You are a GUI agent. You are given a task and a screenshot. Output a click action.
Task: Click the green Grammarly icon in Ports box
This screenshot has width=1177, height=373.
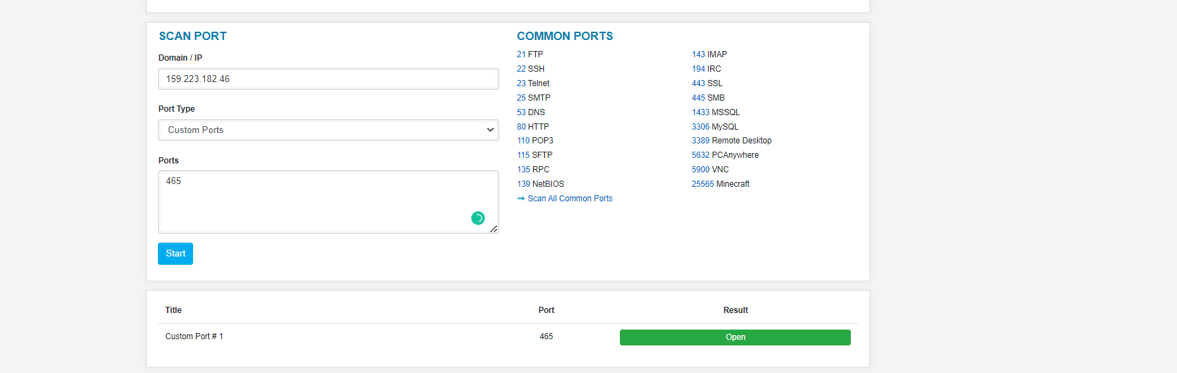[x=478, y=218]
